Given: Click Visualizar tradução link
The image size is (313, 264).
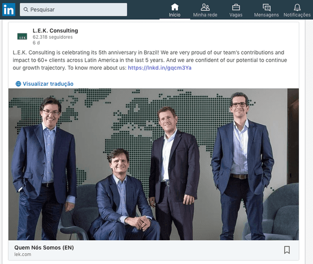Looking at the screenshot, I should tap(48, 84).
